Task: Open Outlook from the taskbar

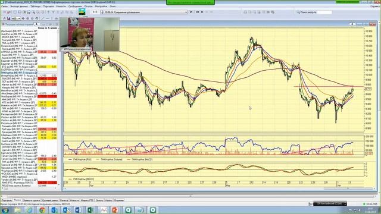Action: 66,210
